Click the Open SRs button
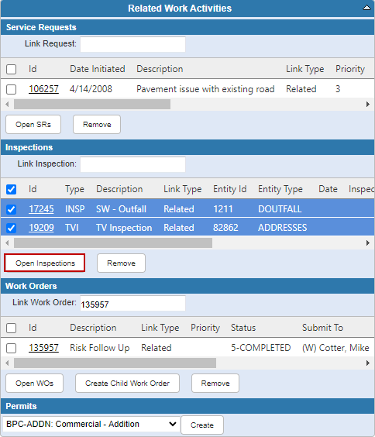This screenshot has height=437, width=375. tap(33, 124)
